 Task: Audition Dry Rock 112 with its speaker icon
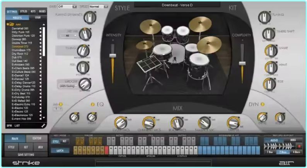41,54
